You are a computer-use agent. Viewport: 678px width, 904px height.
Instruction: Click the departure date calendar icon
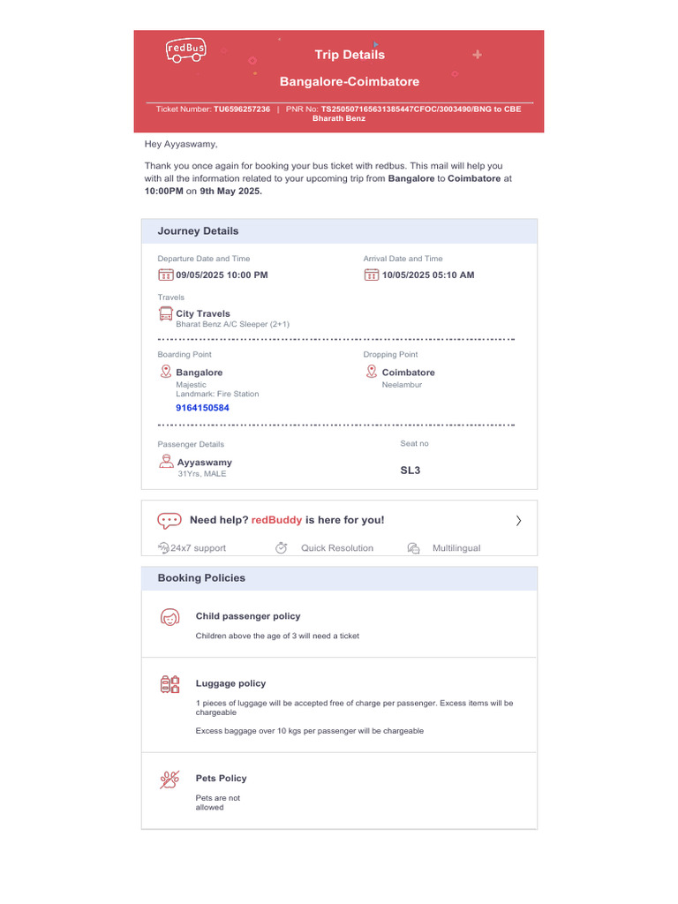click(x=165, y=275)
